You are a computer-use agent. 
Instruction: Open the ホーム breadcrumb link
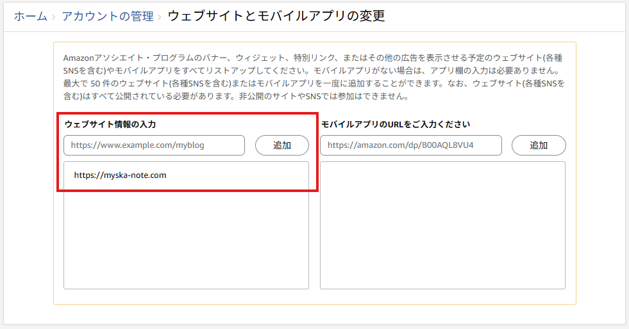click(x=31, y=16)
